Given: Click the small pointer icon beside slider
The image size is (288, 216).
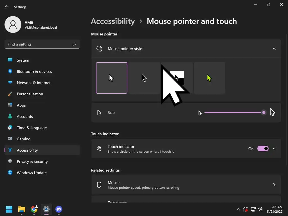Looking at the screenshot, I should [200, 113].
